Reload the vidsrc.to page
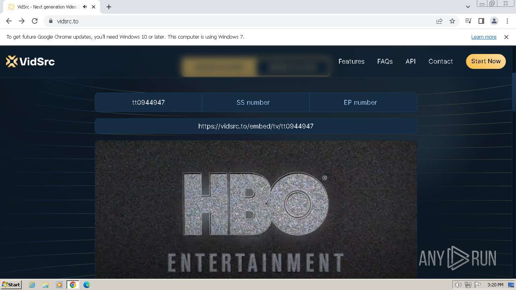Viewport: 516px width, 290px height. [35, 21]
